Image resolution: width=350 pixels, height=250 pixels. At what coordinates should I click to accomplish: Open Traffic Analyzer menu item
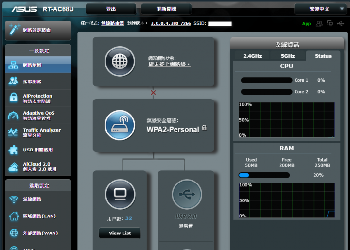[38, 133]
